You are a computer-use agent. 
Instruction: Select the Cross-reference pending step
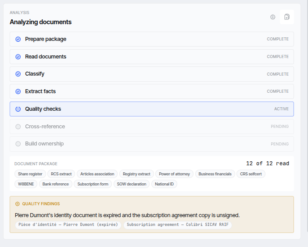152,127
